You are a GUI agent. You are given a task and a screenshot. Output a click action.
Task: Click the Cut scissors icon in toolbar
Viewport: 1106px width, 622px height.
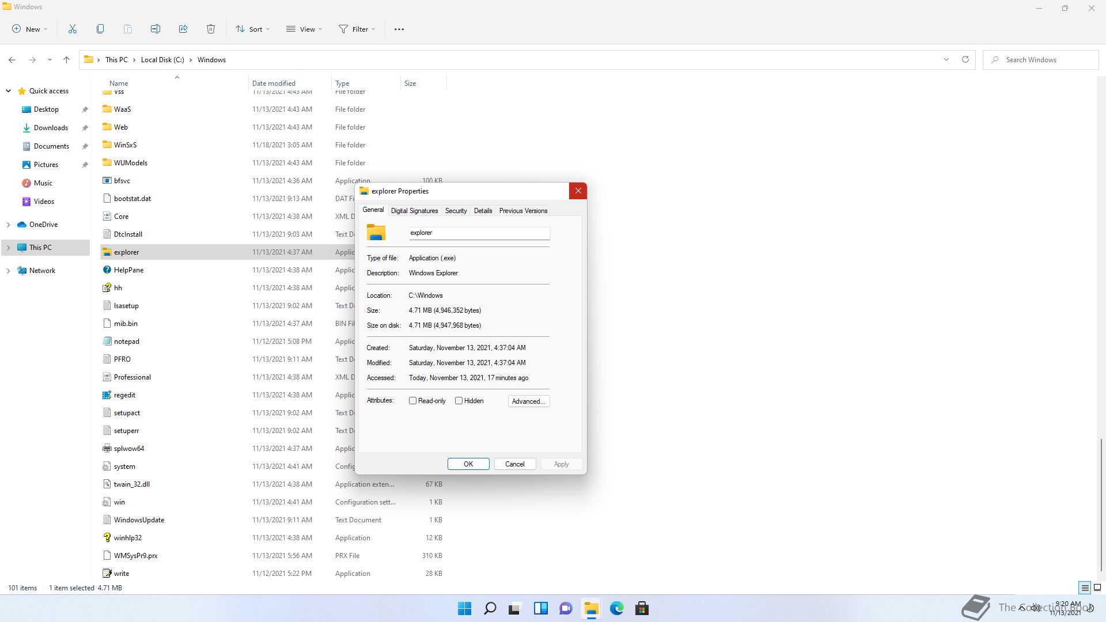(73, 29)
